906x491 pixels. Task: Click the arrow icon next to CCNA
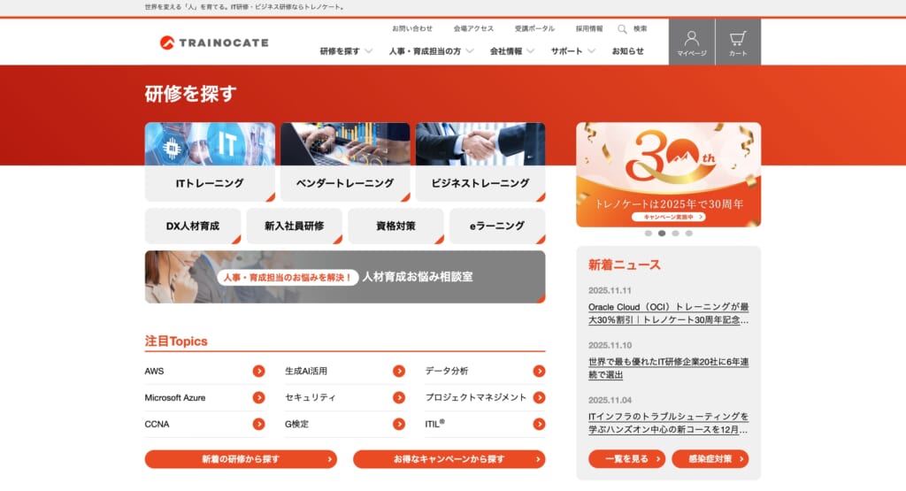coord(259,424)
